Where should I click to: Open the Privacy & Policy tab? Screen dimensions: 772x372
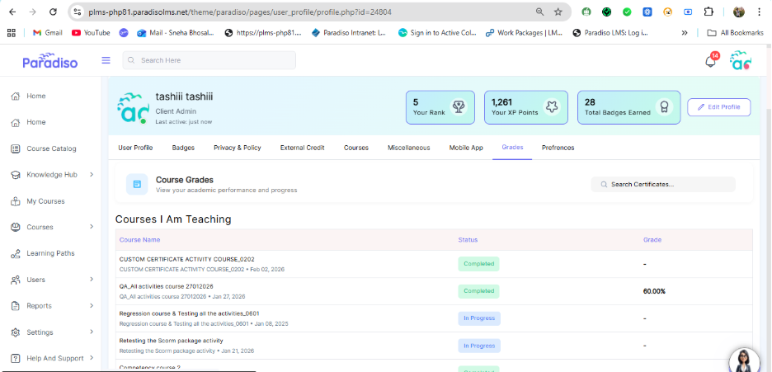click(x=237, y=148)
